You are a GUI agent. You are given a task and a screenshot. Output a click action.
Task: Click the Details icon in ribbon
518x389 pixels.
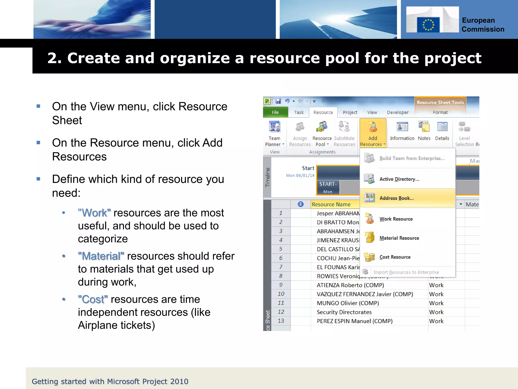[442, 127]
